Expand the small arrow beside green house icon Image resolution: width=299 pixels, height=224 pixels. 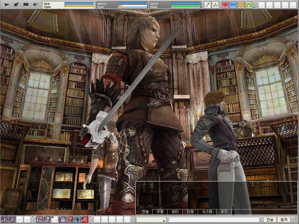click(255, 7)
